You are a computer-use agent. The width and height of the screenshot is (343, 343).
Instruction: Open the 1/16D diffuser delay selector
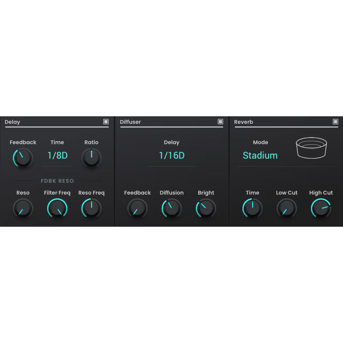(x=171, y=155)
